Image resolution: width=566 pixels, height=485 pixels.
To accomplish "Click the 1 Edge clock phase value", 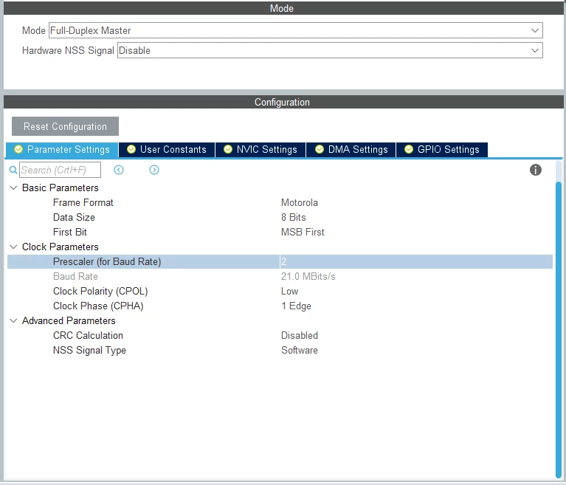I will [296, 306].
